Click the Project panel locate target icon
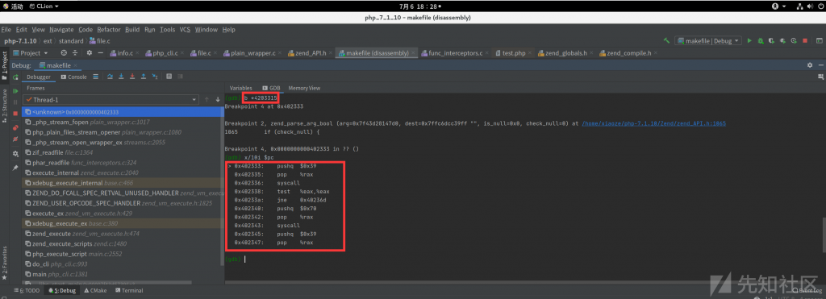The width and height of the screenshot is (826, 299). click(64, 52)
